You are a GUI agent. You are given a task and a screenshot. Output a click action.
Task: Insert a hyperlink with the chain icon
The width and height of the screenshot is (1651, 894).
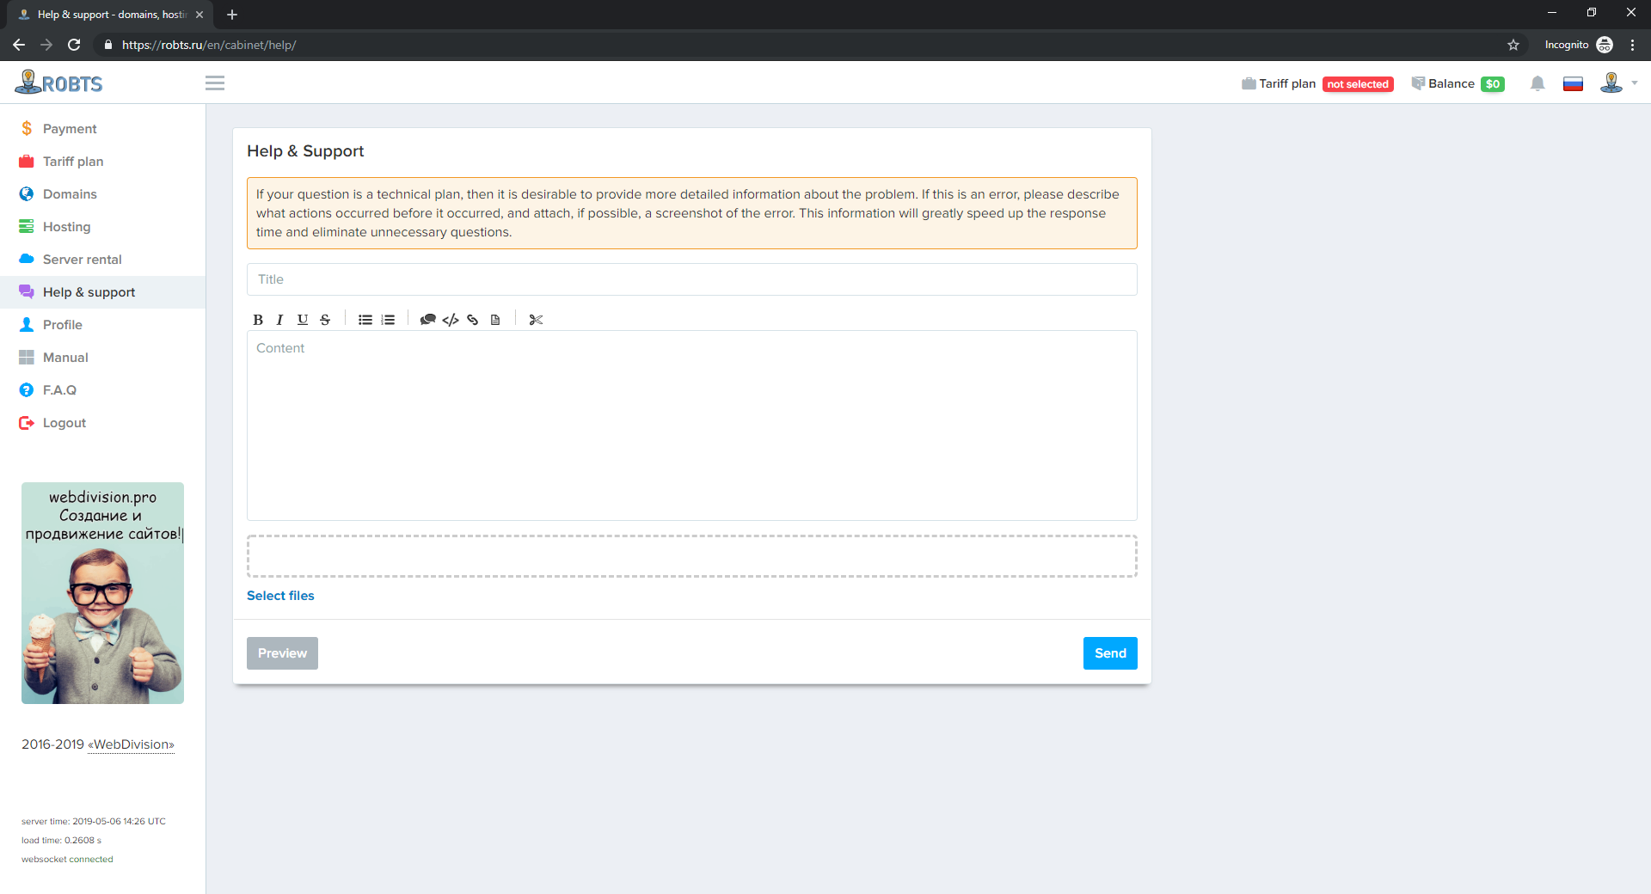pos(472,320)
